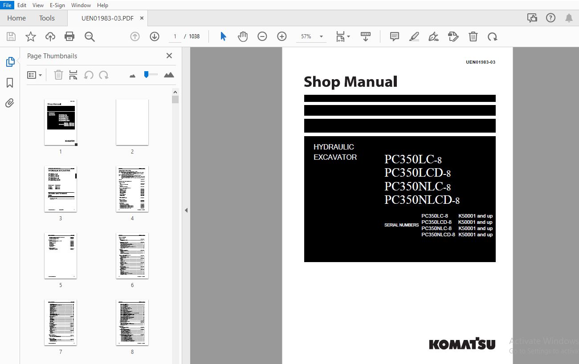The width and height of the screenshot is (579, 364).
Task: Open the E-Sign menu
Action: click(57, 5)
